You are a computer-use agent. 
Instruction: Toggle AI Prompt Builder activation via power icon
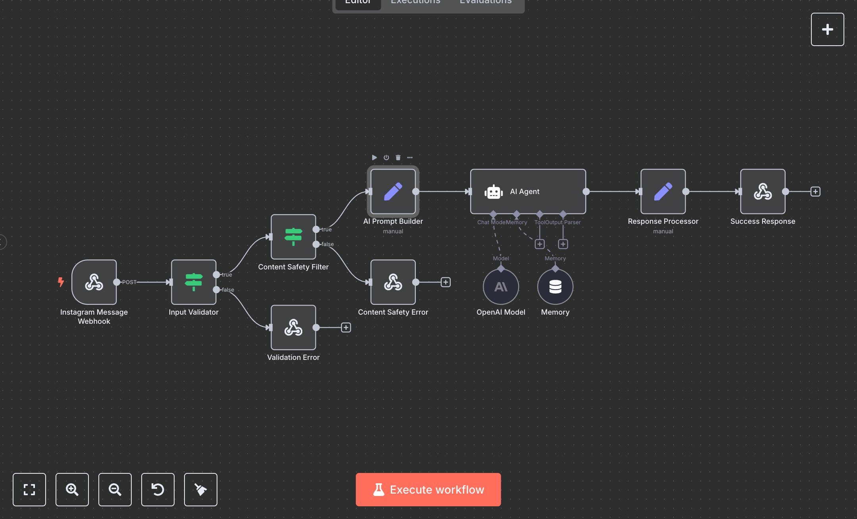[386, 157]
